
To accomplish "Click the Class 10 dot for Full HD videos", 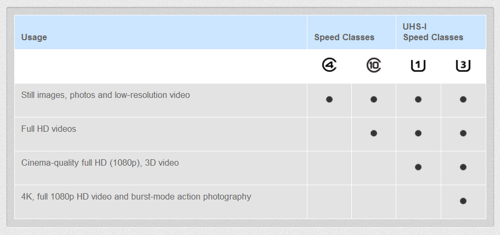I will 374,133.
